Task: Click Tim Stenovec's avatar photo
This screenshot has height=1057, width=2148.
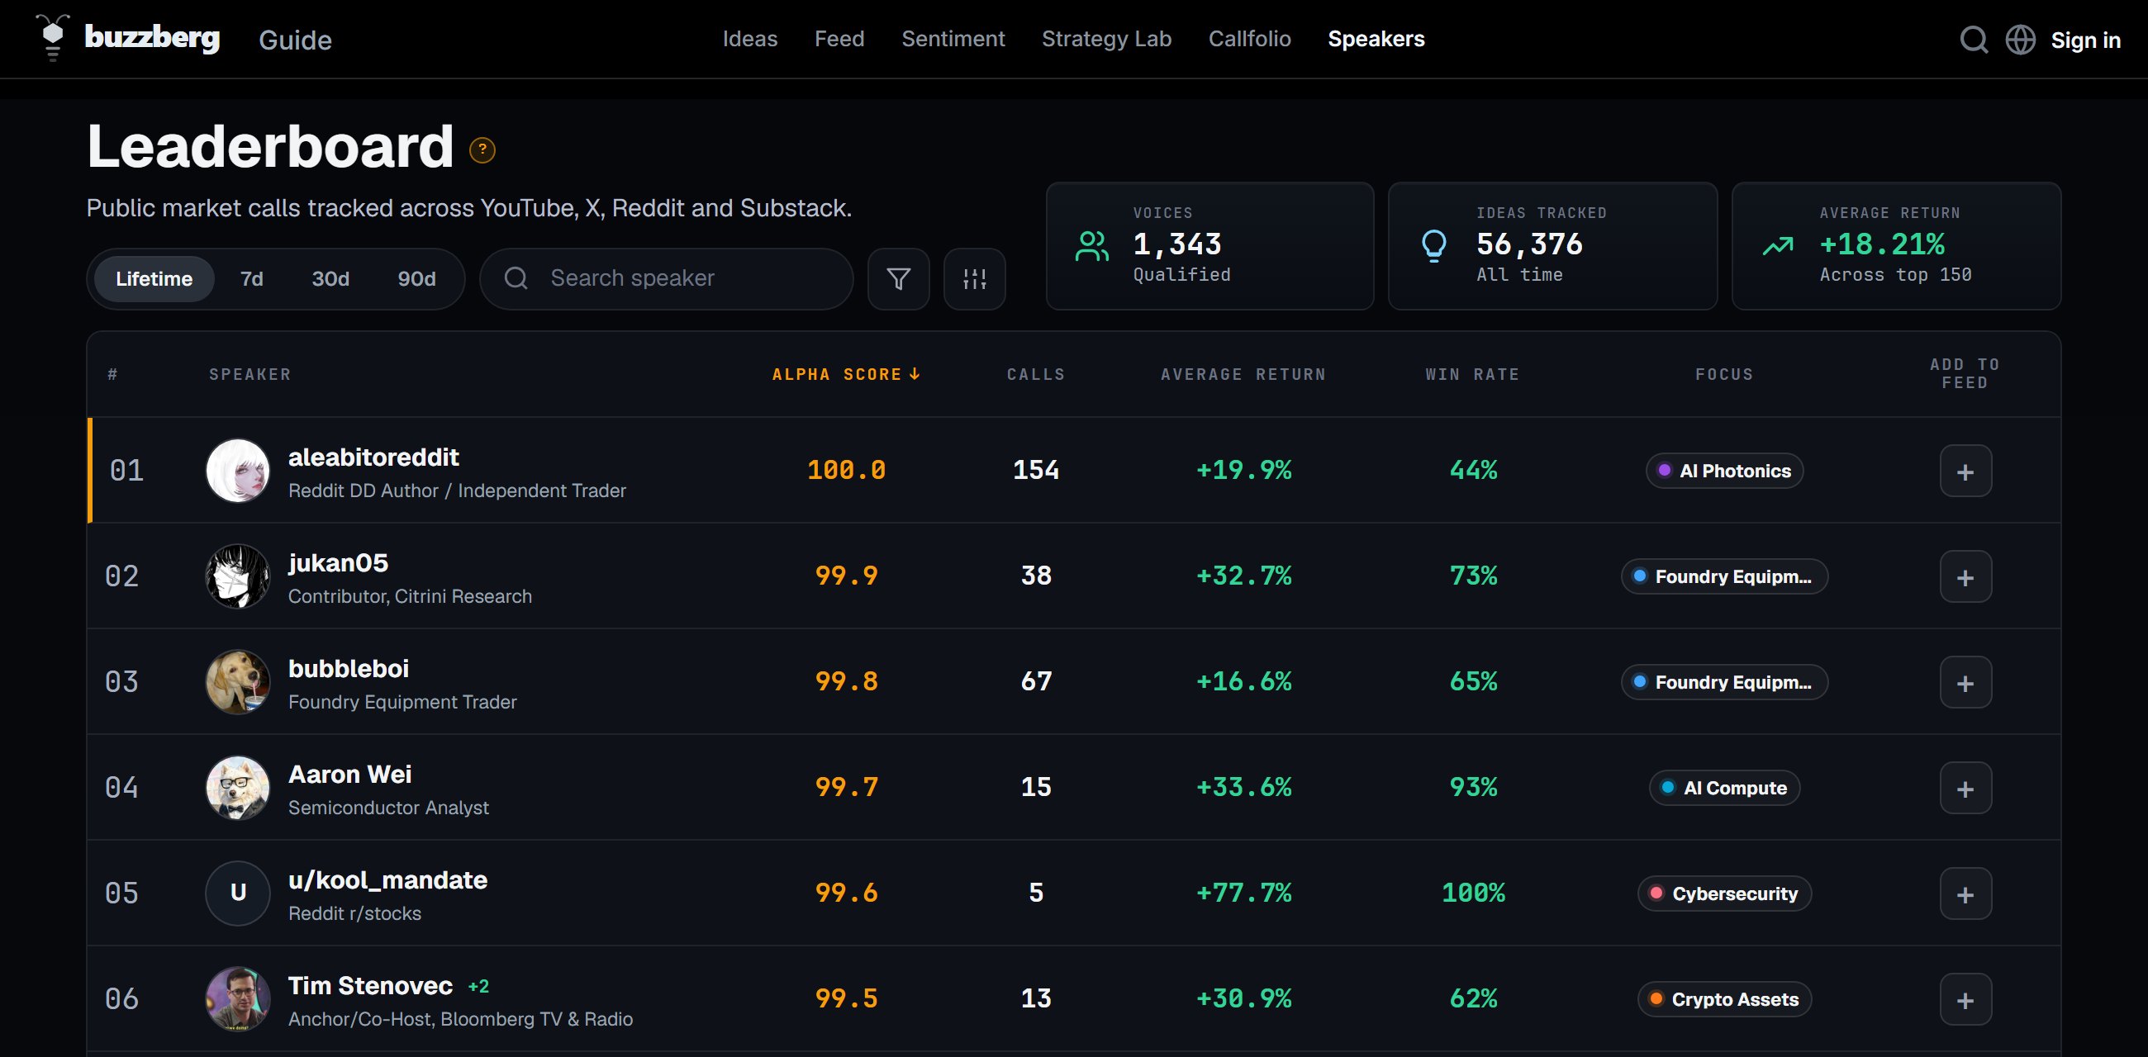Action: (x=238, y=998)
